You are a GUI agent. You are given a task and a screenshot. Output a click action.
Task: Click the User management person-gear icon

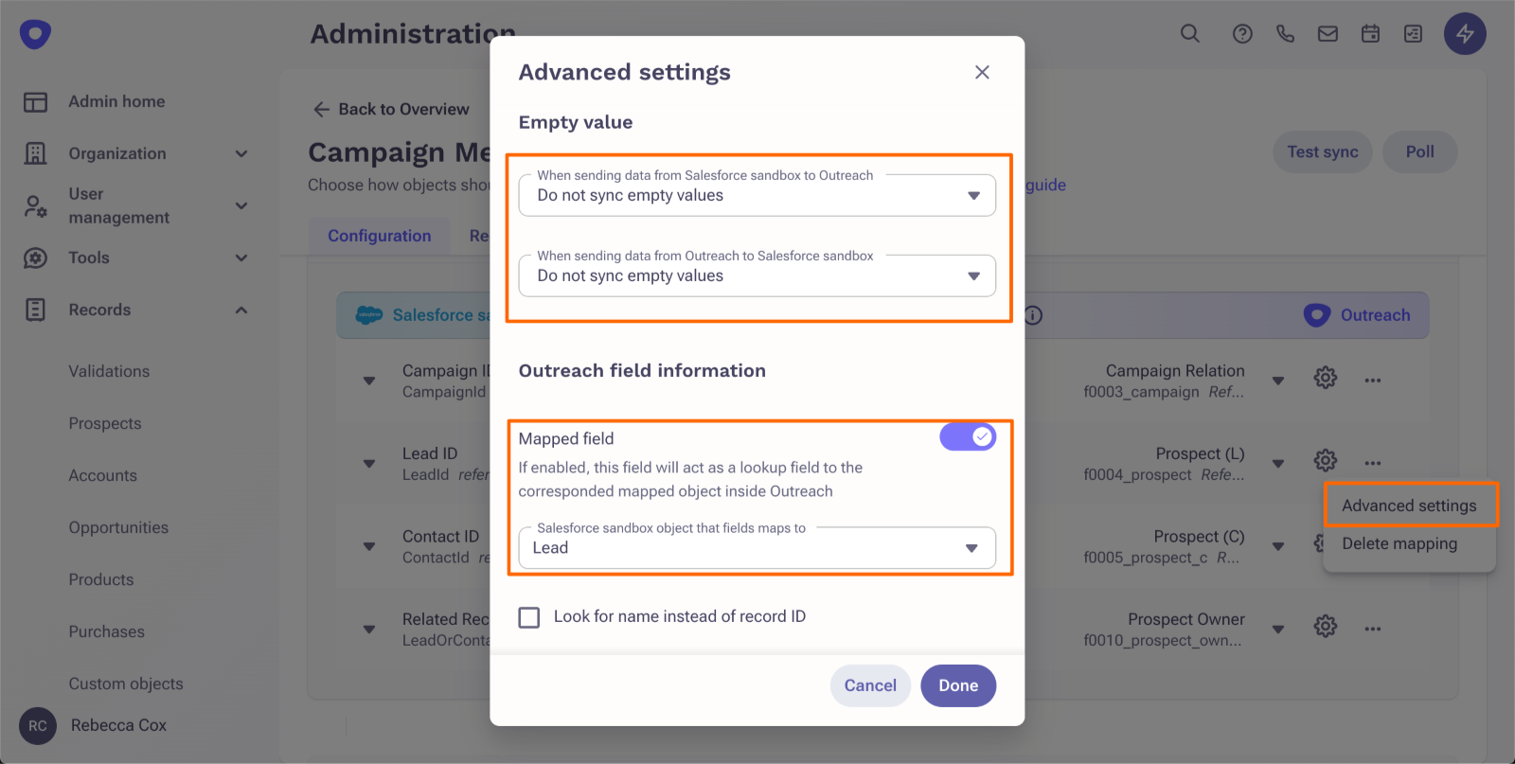35,205
